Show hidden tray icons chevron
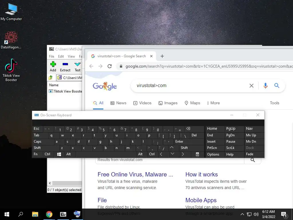Image resolution: width=293 pixels, height=220 pixels. [x=242, y=214]
